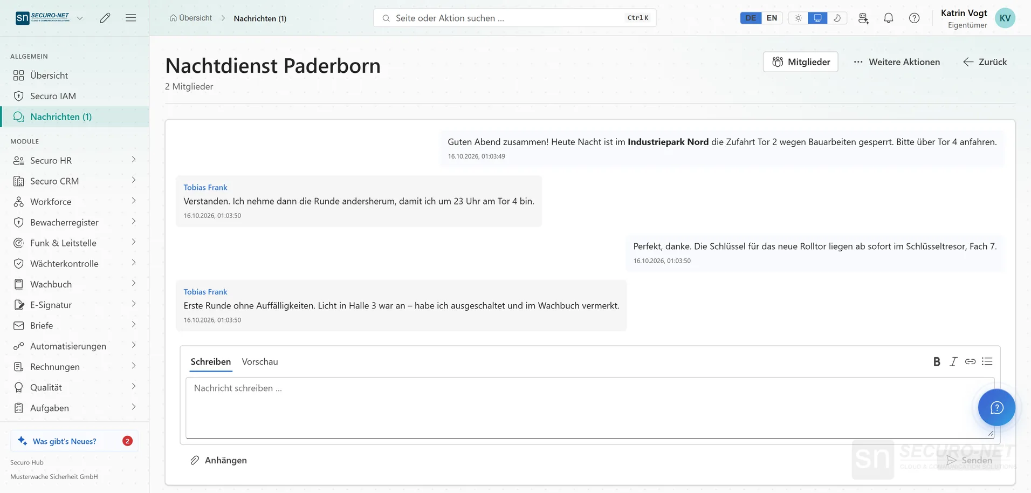Expand the Workforce module
Viewport: 1031px width, 493px height.
(74, 202)
